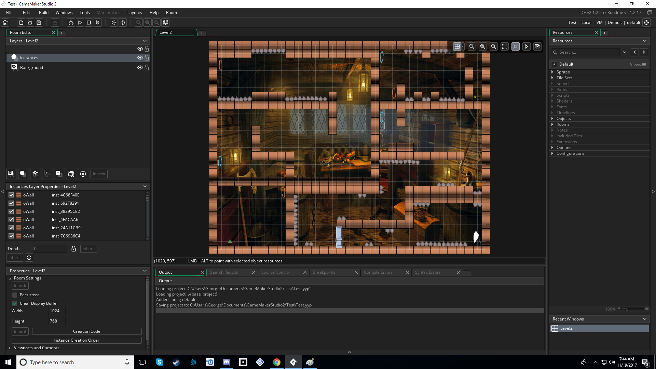
Task: Expand the Sprites resource folder
Action: [x=552, y=72]
